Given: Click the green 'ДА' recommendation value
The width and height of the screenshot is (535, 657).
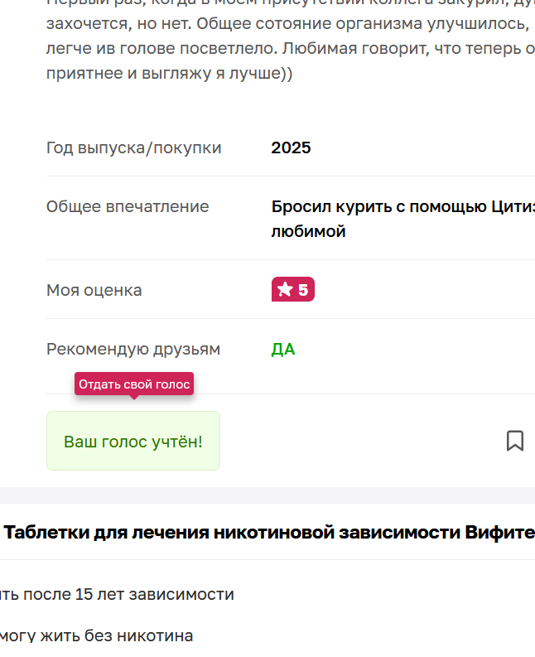Looking at the screenshot, I should tap(283, 349).
